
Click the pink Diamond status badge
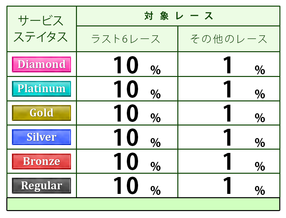click(41, 64)
